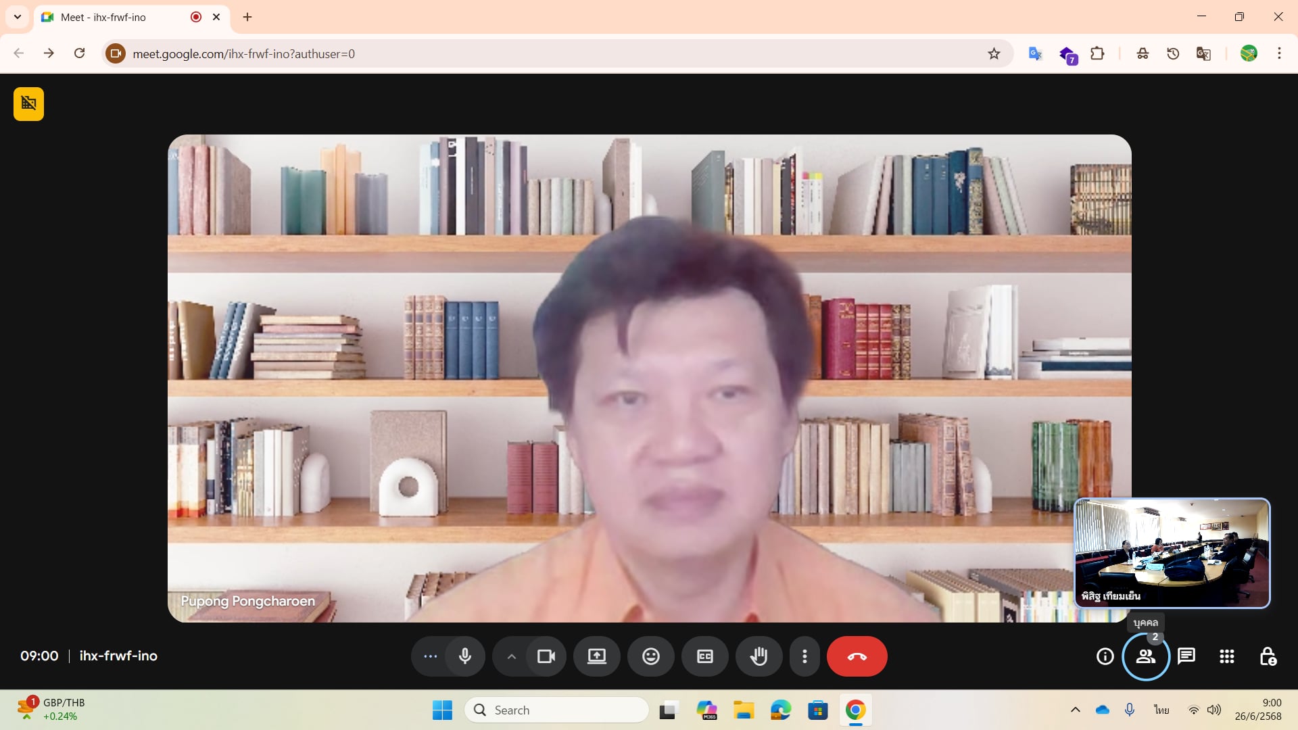Viewport: 1298px width, 730px height.
Task: Click the yellow camera-off indicator badge
Action: click(x=28, y=104)
